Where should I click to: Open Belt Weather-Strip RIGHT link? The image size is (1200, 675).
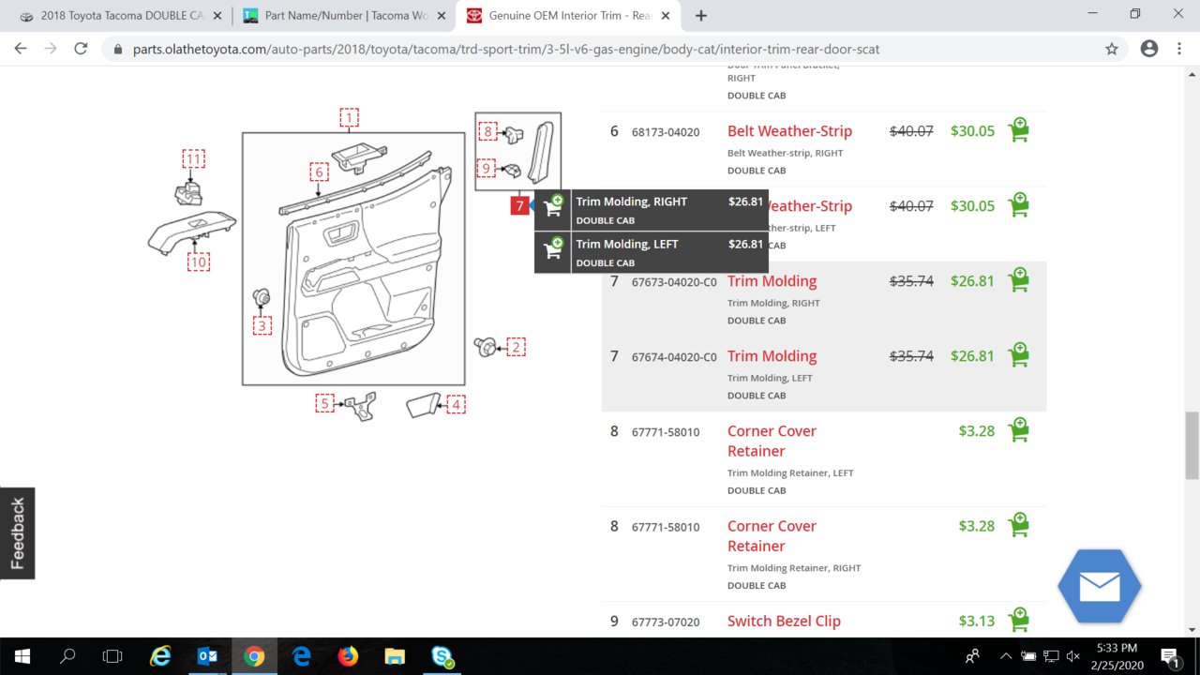(789, 131)
